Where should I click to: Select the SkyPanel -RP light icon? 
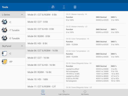pos(4,62)
